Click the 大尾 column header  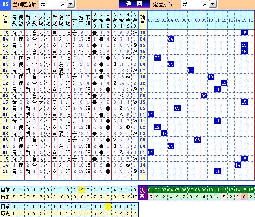41,20
